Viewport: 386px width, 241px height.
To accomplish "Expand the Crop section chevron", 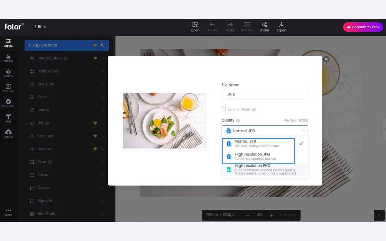I will (x=103, y=162).
